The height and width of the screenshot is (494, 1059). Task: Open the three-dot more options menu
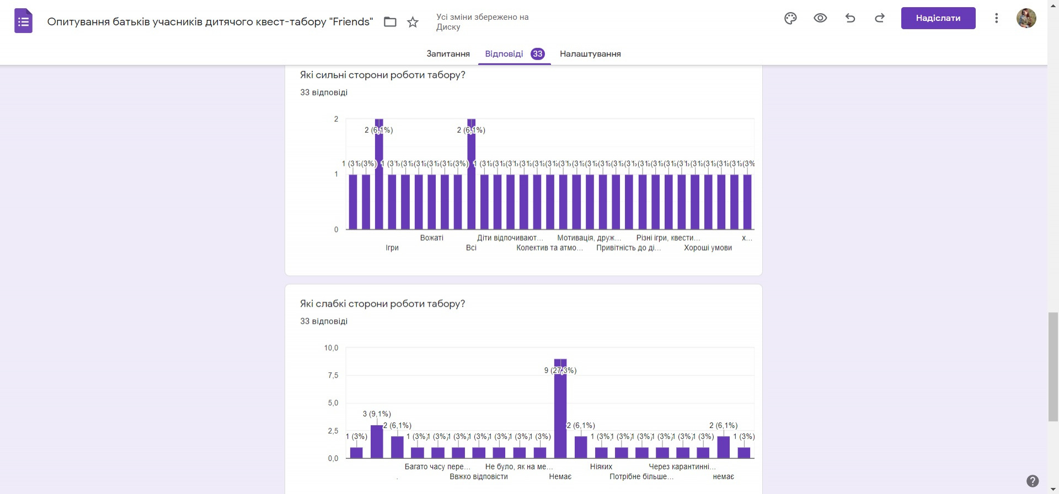click(x=996, y=18)
